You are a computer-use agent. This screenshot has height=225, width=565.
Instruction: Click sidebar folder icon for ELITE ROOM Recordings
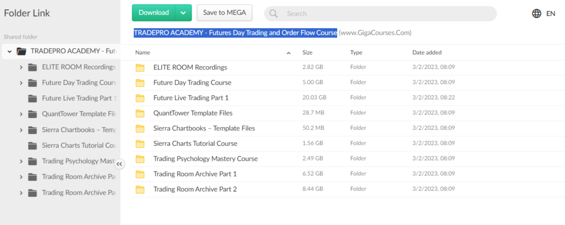(x=33, y=67)
